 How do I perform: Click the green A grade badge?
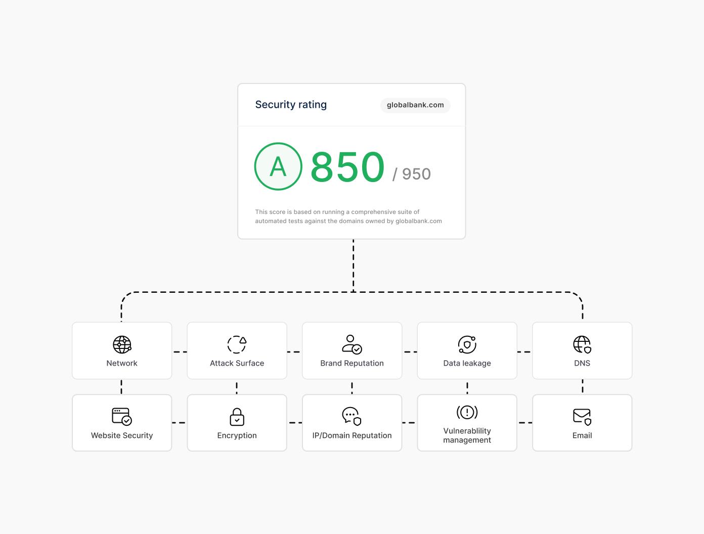[278, 166]
